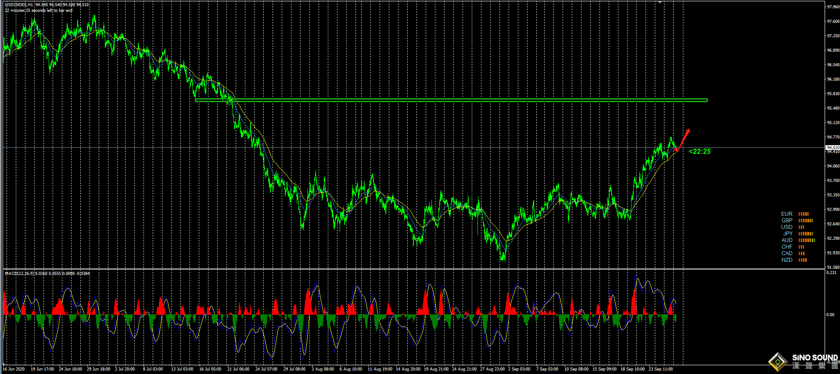Click the 3 Aug 08:00 time label
840x374 pixels.
pos(323,369)
